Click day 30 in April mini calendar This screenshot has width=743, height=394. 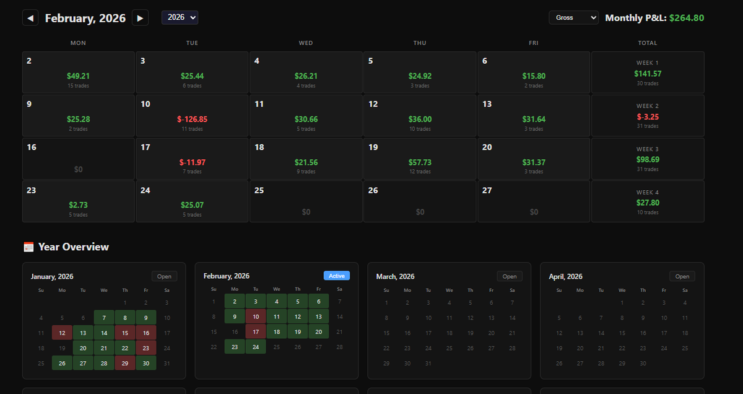[643, 364]
